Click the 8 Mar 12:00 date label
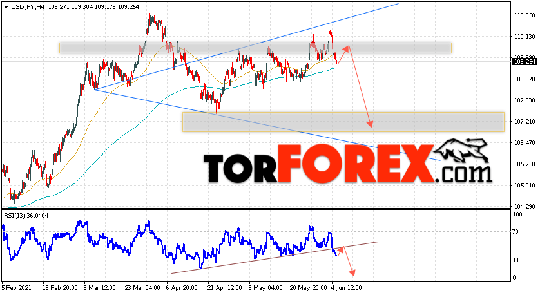The width and height of the screenshot is (540, 295). click(99, 287)
